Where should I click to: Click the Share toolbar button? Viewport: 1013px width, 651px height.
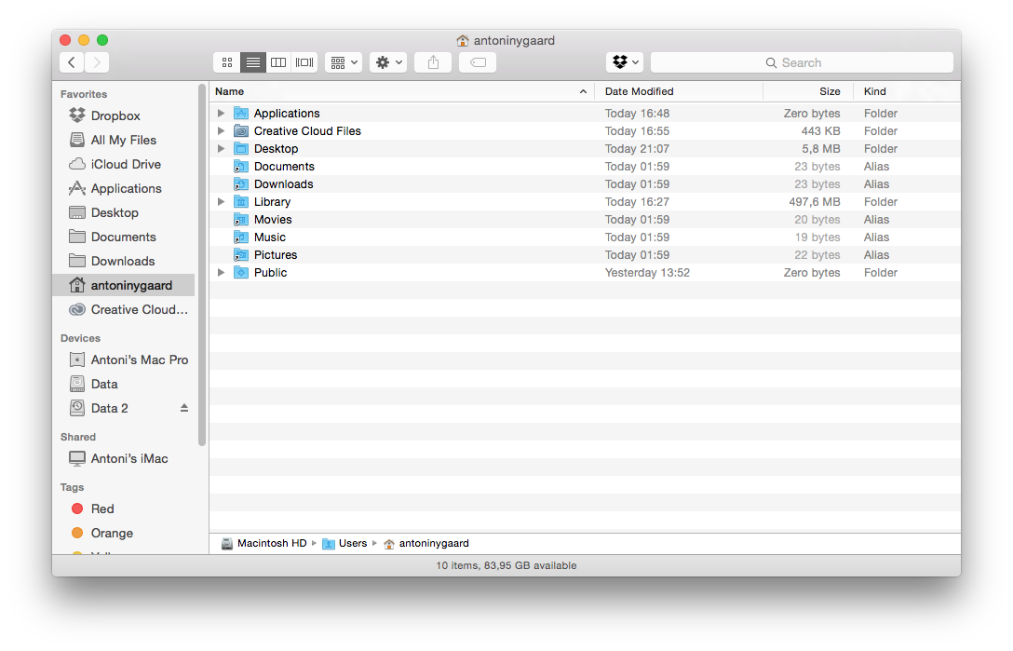point(433,62)
